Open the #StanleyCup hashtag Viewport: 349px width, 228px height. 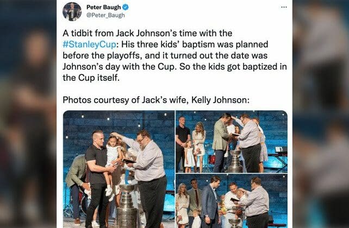click(x=89, y=45)
